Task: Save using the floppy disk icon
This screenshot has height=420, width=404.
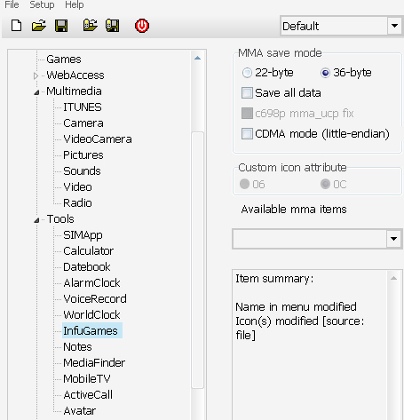Action: point(61,26)
